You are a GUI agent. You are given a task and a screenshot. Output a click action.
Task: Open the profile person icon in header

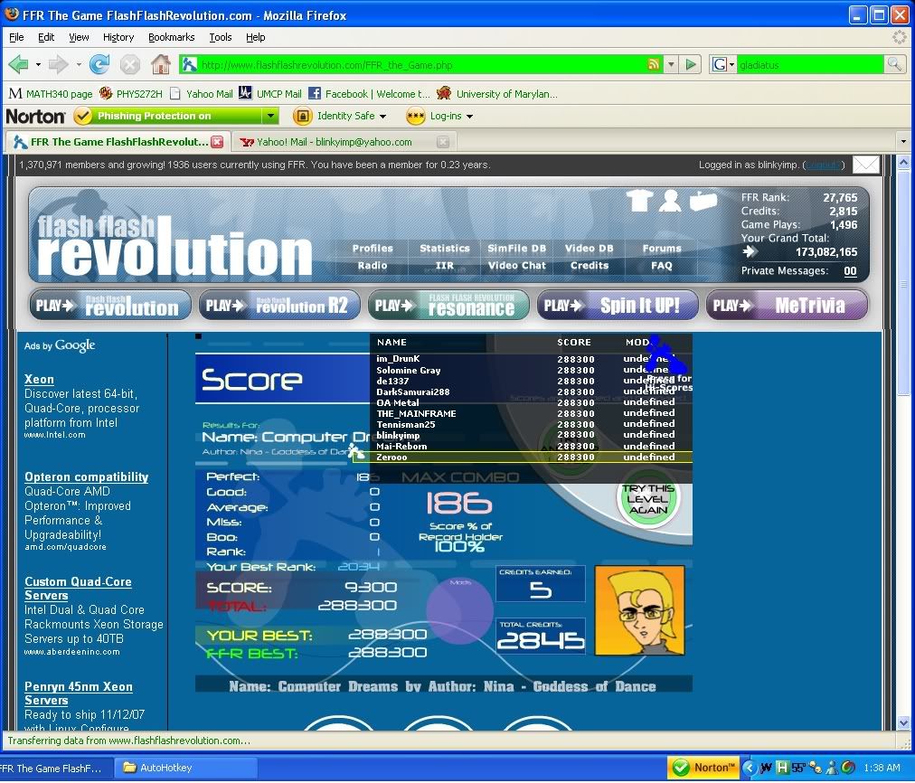(669, 201)
